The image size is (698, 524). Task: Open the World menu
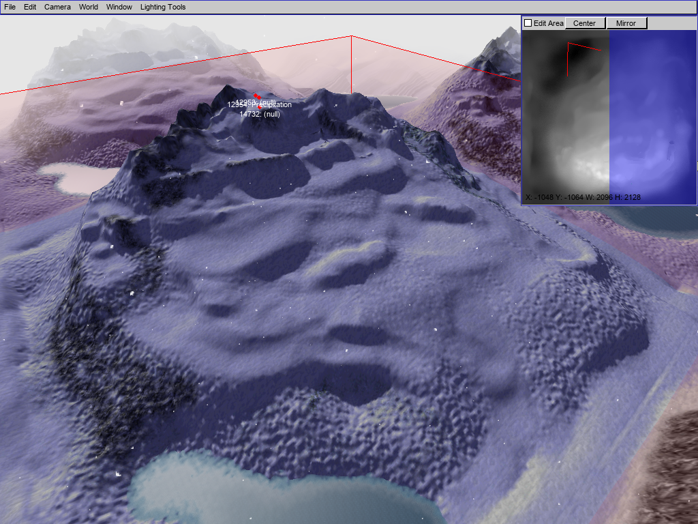[88, 7]
